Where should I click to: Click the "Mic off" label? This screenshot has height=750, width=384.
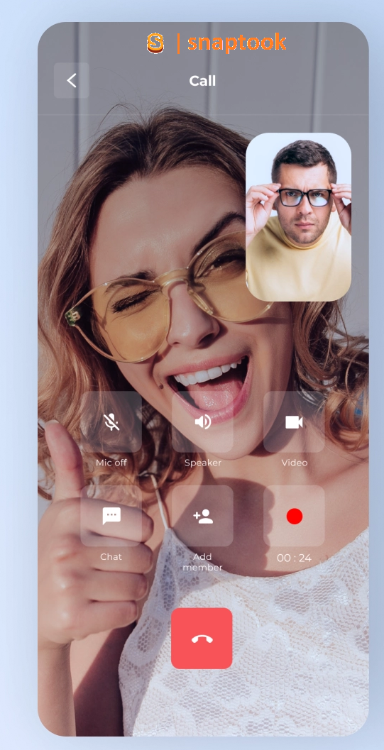point(111,463)
